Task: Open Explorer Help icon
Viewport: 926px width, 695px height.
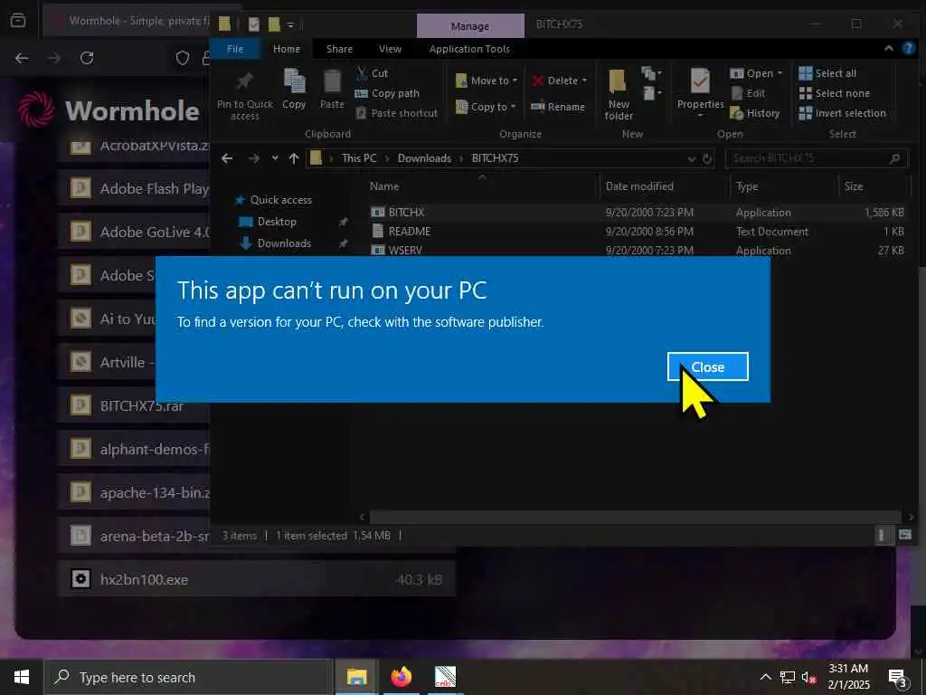Action: 909,49
